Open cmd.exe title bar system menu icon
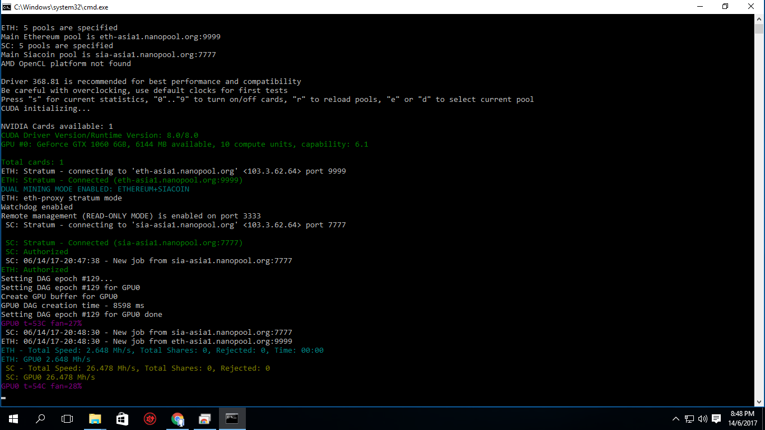This screenshot has height=430, width=765. click(x=7, y=7)
